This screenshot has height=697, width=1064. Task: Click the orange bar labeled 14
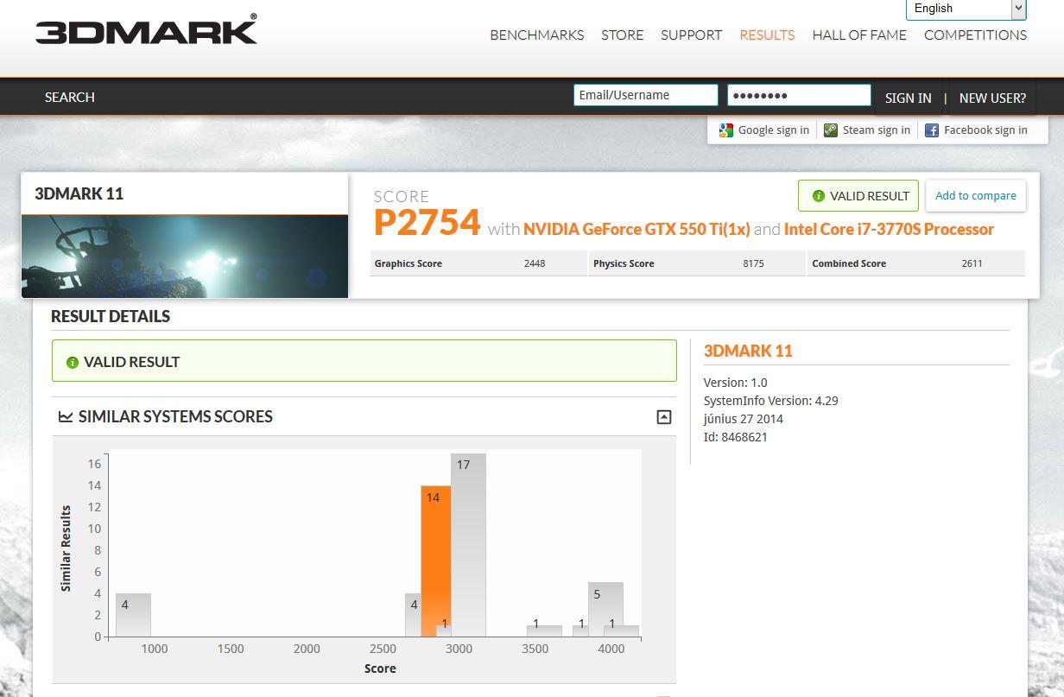(435, 561)
